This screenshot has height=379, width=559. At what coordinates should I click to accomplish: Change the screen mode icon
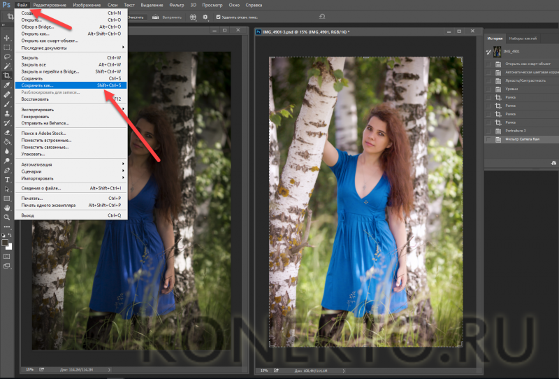point(7,266)
